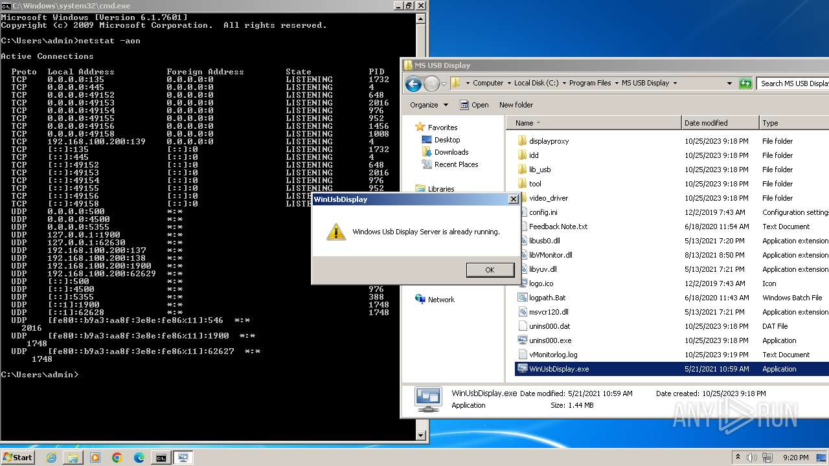829x466 pixels.
Task: Close the WinUsbDisplay warning dialog
Action: tap(514, 199)
